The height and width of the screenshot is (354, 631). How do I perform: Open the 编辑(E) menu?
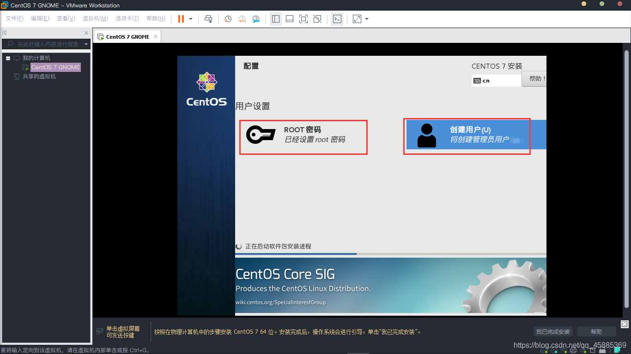pos(40,18)
